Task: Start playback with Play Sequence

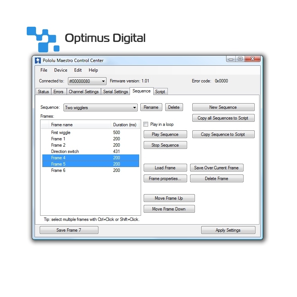Action: (x=165, y=134)
